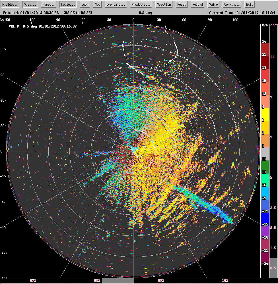Enable the Value readout mode

coord(213,4)
